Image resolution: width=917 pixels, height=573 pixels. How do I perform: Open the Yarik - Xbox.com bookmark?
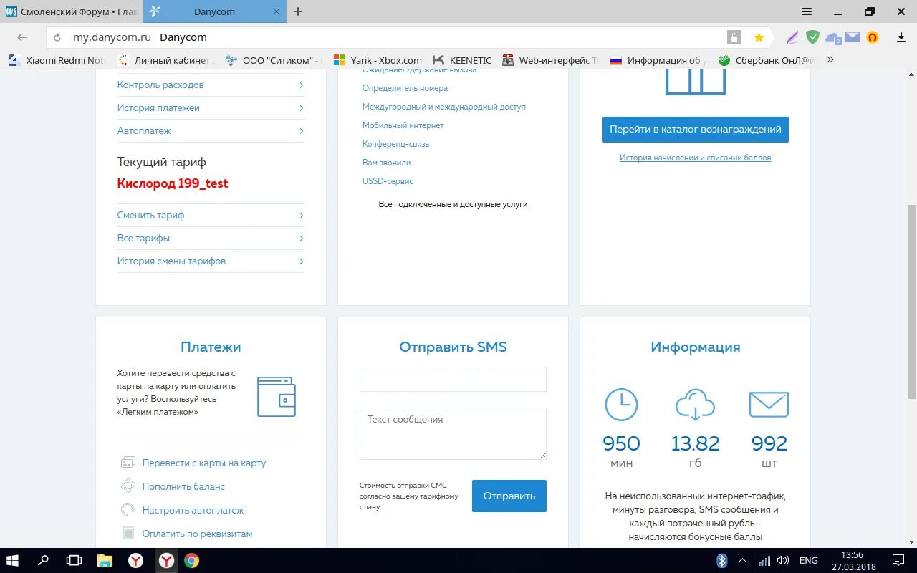[378, 60]
